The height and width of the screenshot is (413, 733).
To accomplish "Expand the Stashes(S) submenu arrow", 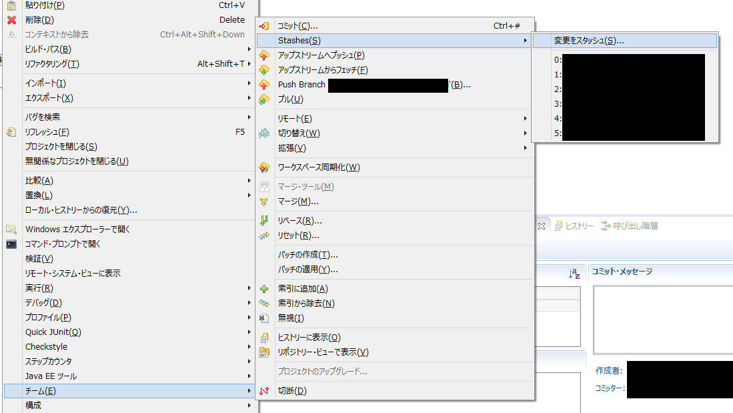I will tap(526, 41).
